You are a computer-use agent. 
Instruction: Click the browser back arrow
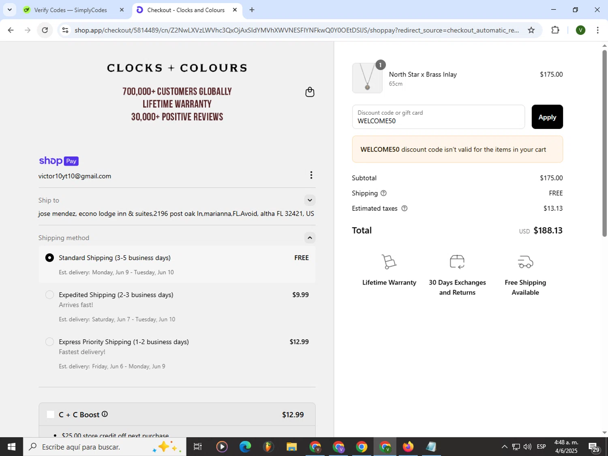click(11, 30)
